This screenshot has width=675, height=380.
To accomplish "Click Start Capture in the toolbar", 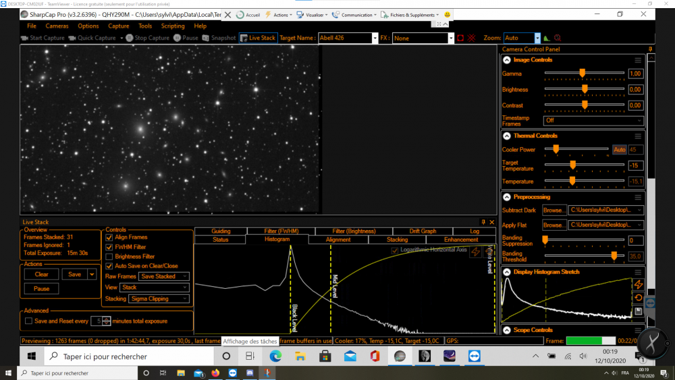I will (43, 38).
